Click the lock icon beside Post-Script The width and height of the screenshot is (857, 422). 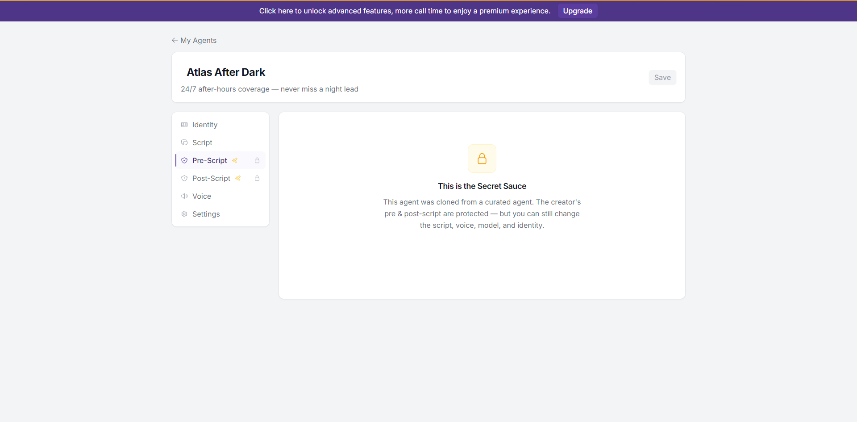tap(257, 178)
